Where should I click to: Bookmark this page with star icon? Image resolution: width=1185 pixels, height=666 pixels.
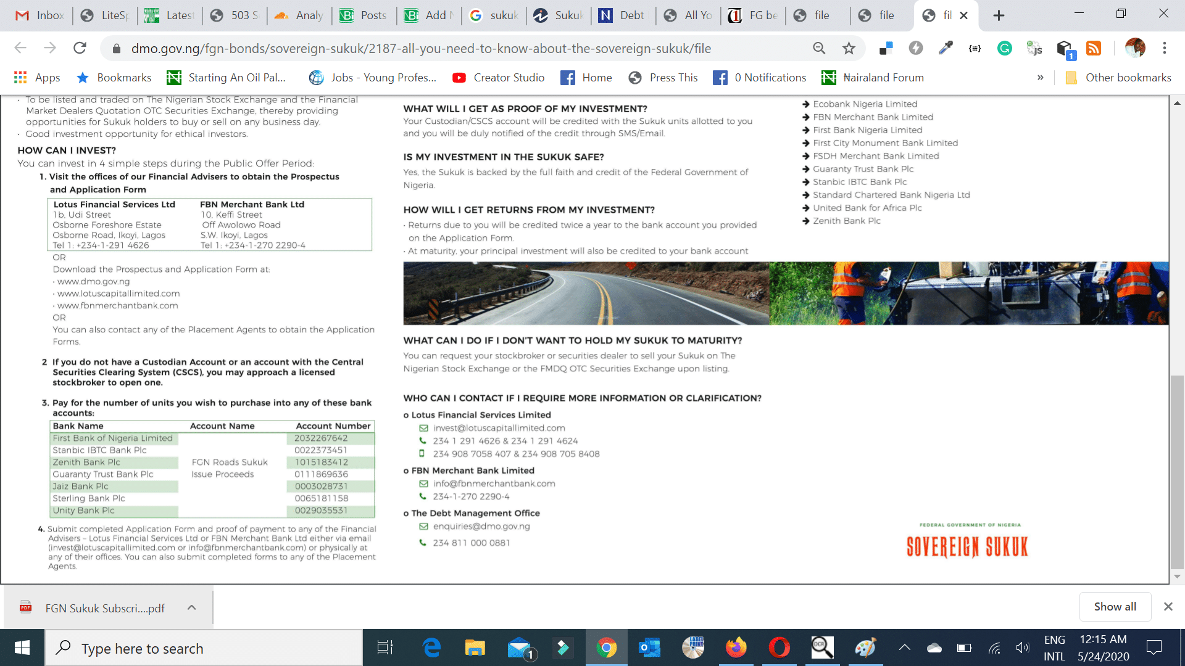pos(849,48)
